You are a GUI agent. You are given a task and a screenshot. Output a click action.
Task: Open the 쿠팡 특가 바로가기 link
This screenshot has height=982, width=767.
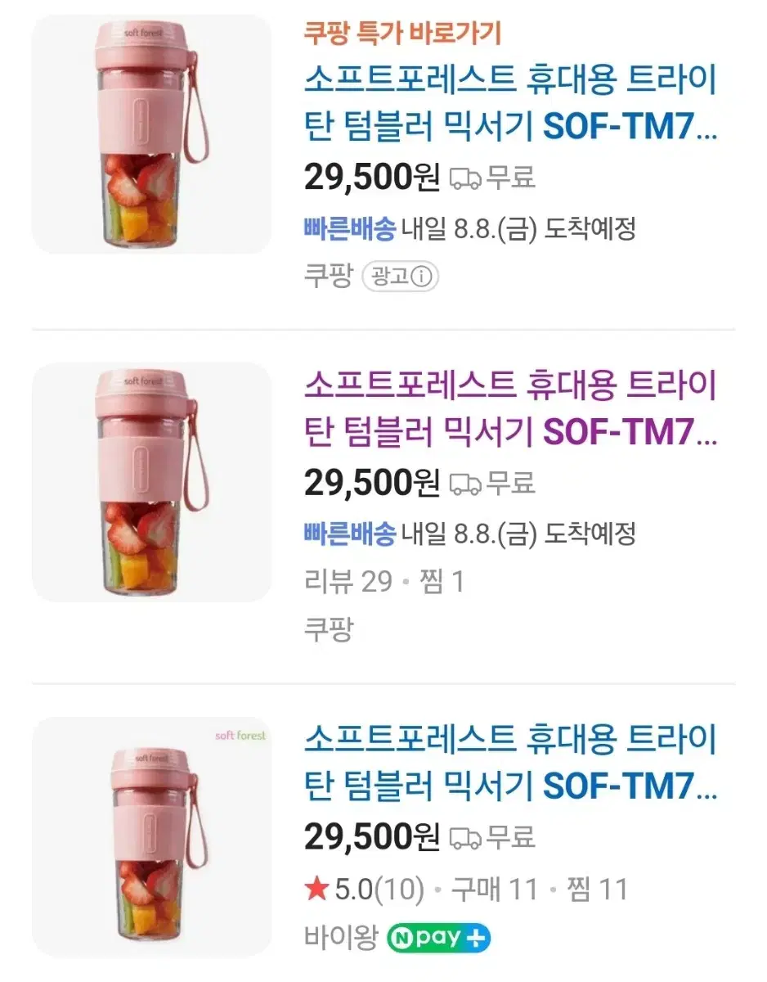[x=402, y=34]
